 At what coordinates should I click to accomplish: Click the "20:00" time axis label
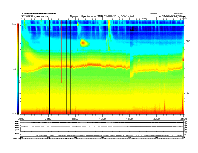pyautogui.click(x=156, y=119)
